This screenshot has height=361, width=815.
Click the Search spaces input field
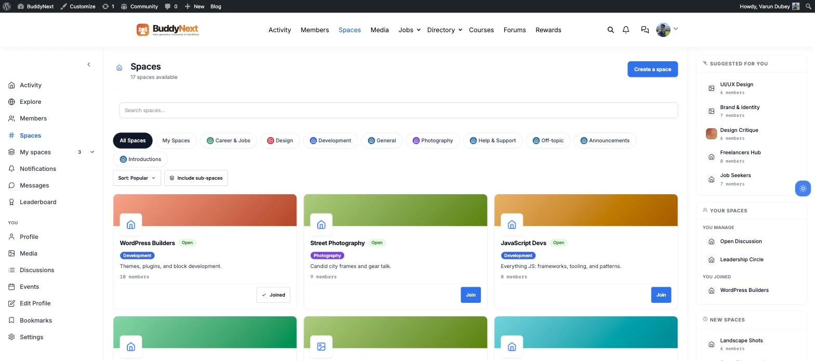399,111
